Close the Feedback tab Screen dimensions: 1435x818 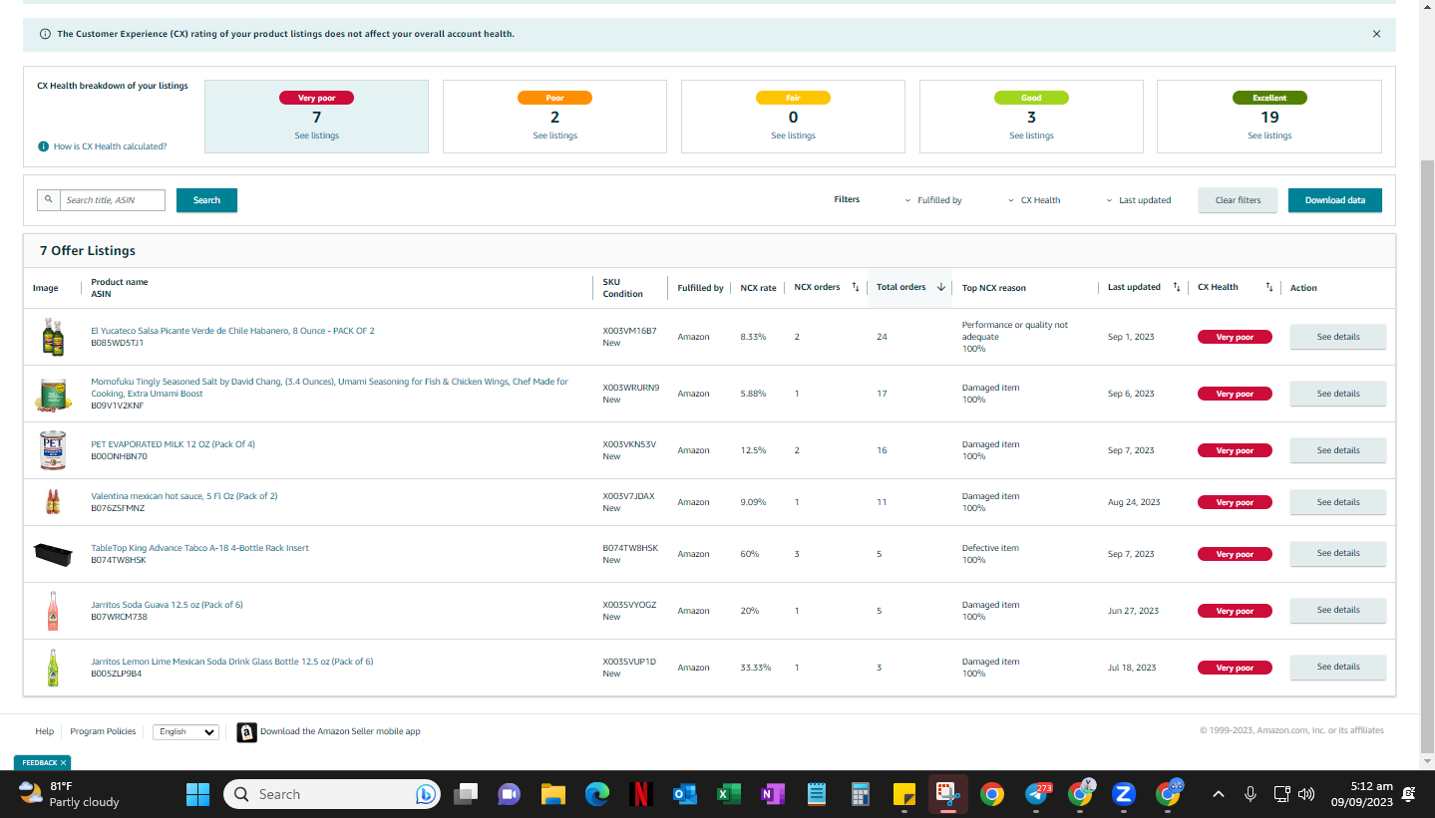(x=63, y=763)
